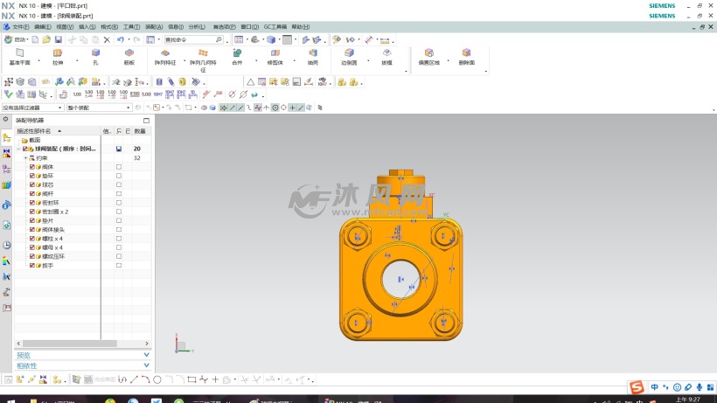Select the 偏置区域 (offset region) tool
Viewport: 717px width, 403px height.
point(428,57)
